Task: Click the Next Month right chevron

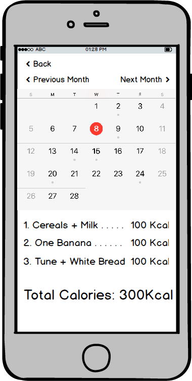Action: point(167,79)
